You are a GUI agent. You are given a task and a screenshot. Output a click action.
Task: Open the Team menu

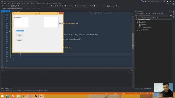(x=28, y=4)
